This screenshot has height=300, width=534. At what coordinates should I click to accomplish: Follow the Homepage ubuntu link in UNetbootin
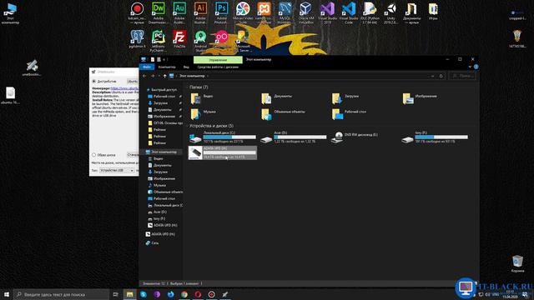tap(124, 88)
